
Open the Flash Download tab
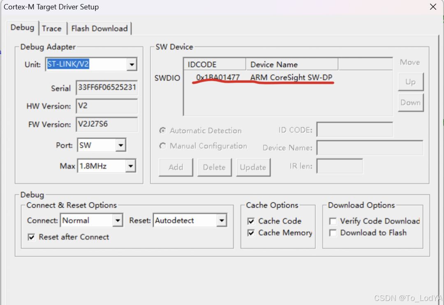tap(99, 29)
